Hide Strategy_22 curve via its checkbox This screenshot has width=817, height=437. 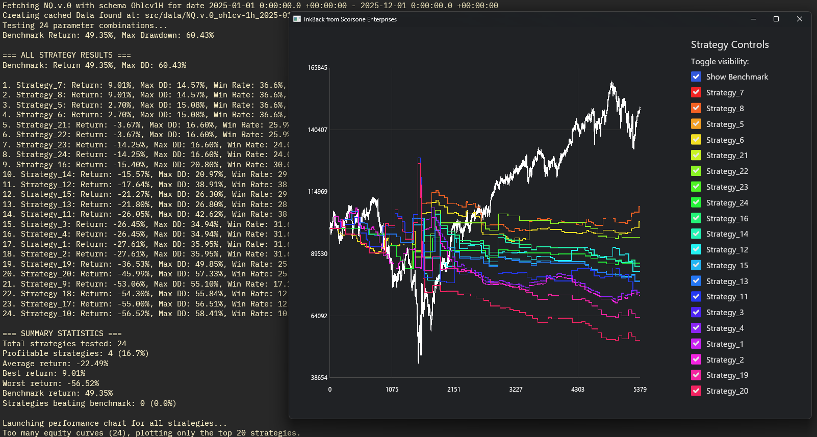click(696, 171)
